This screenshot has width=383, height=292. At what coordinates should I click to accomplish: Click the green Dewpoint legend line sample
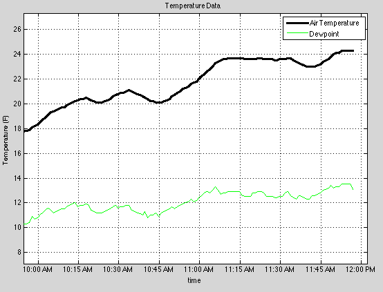[297, 32]
